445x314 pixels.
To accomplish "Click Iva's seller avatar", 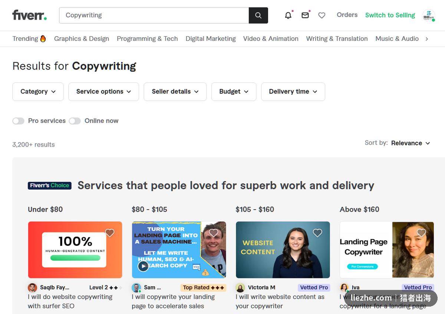I will click(x=344, y=288).
